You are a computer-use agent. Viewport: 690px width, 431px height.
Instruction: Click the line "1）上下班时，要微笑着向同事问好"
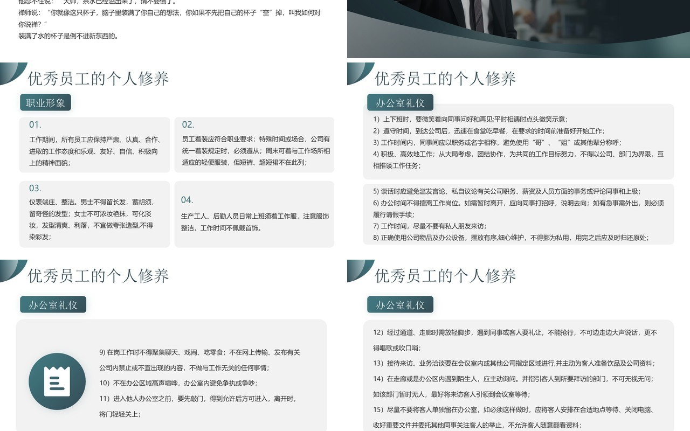[x=470, y=119]
